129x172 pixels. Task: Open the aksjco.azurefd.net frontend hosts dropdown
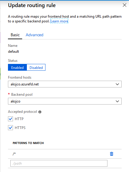pyautogui.click(x=65, y=84)
